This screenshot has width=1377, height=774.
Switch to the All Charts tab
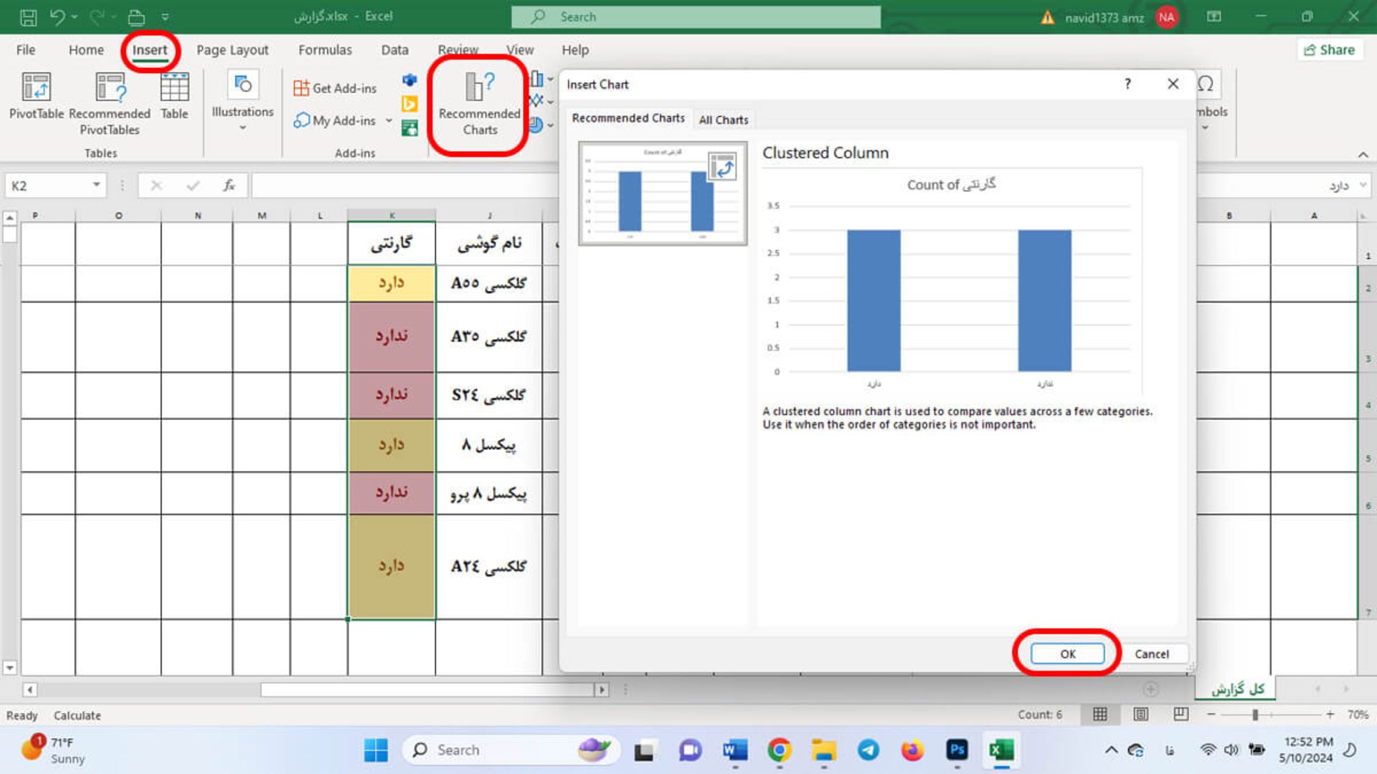click(x=722, y=119)
